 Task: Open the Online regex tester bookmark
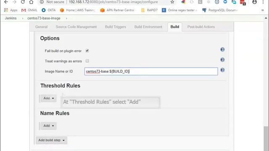point(179,10)
